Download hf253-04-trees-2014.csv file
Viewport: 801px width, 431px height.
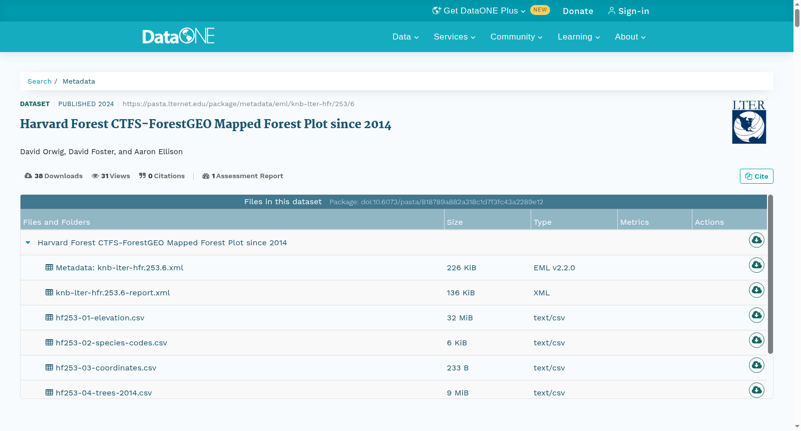pos(756,390)
